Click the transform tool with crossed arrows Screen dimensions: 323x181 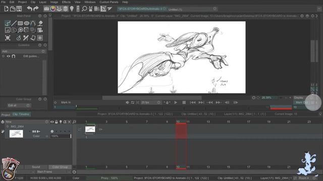click(x=8, y=38)
